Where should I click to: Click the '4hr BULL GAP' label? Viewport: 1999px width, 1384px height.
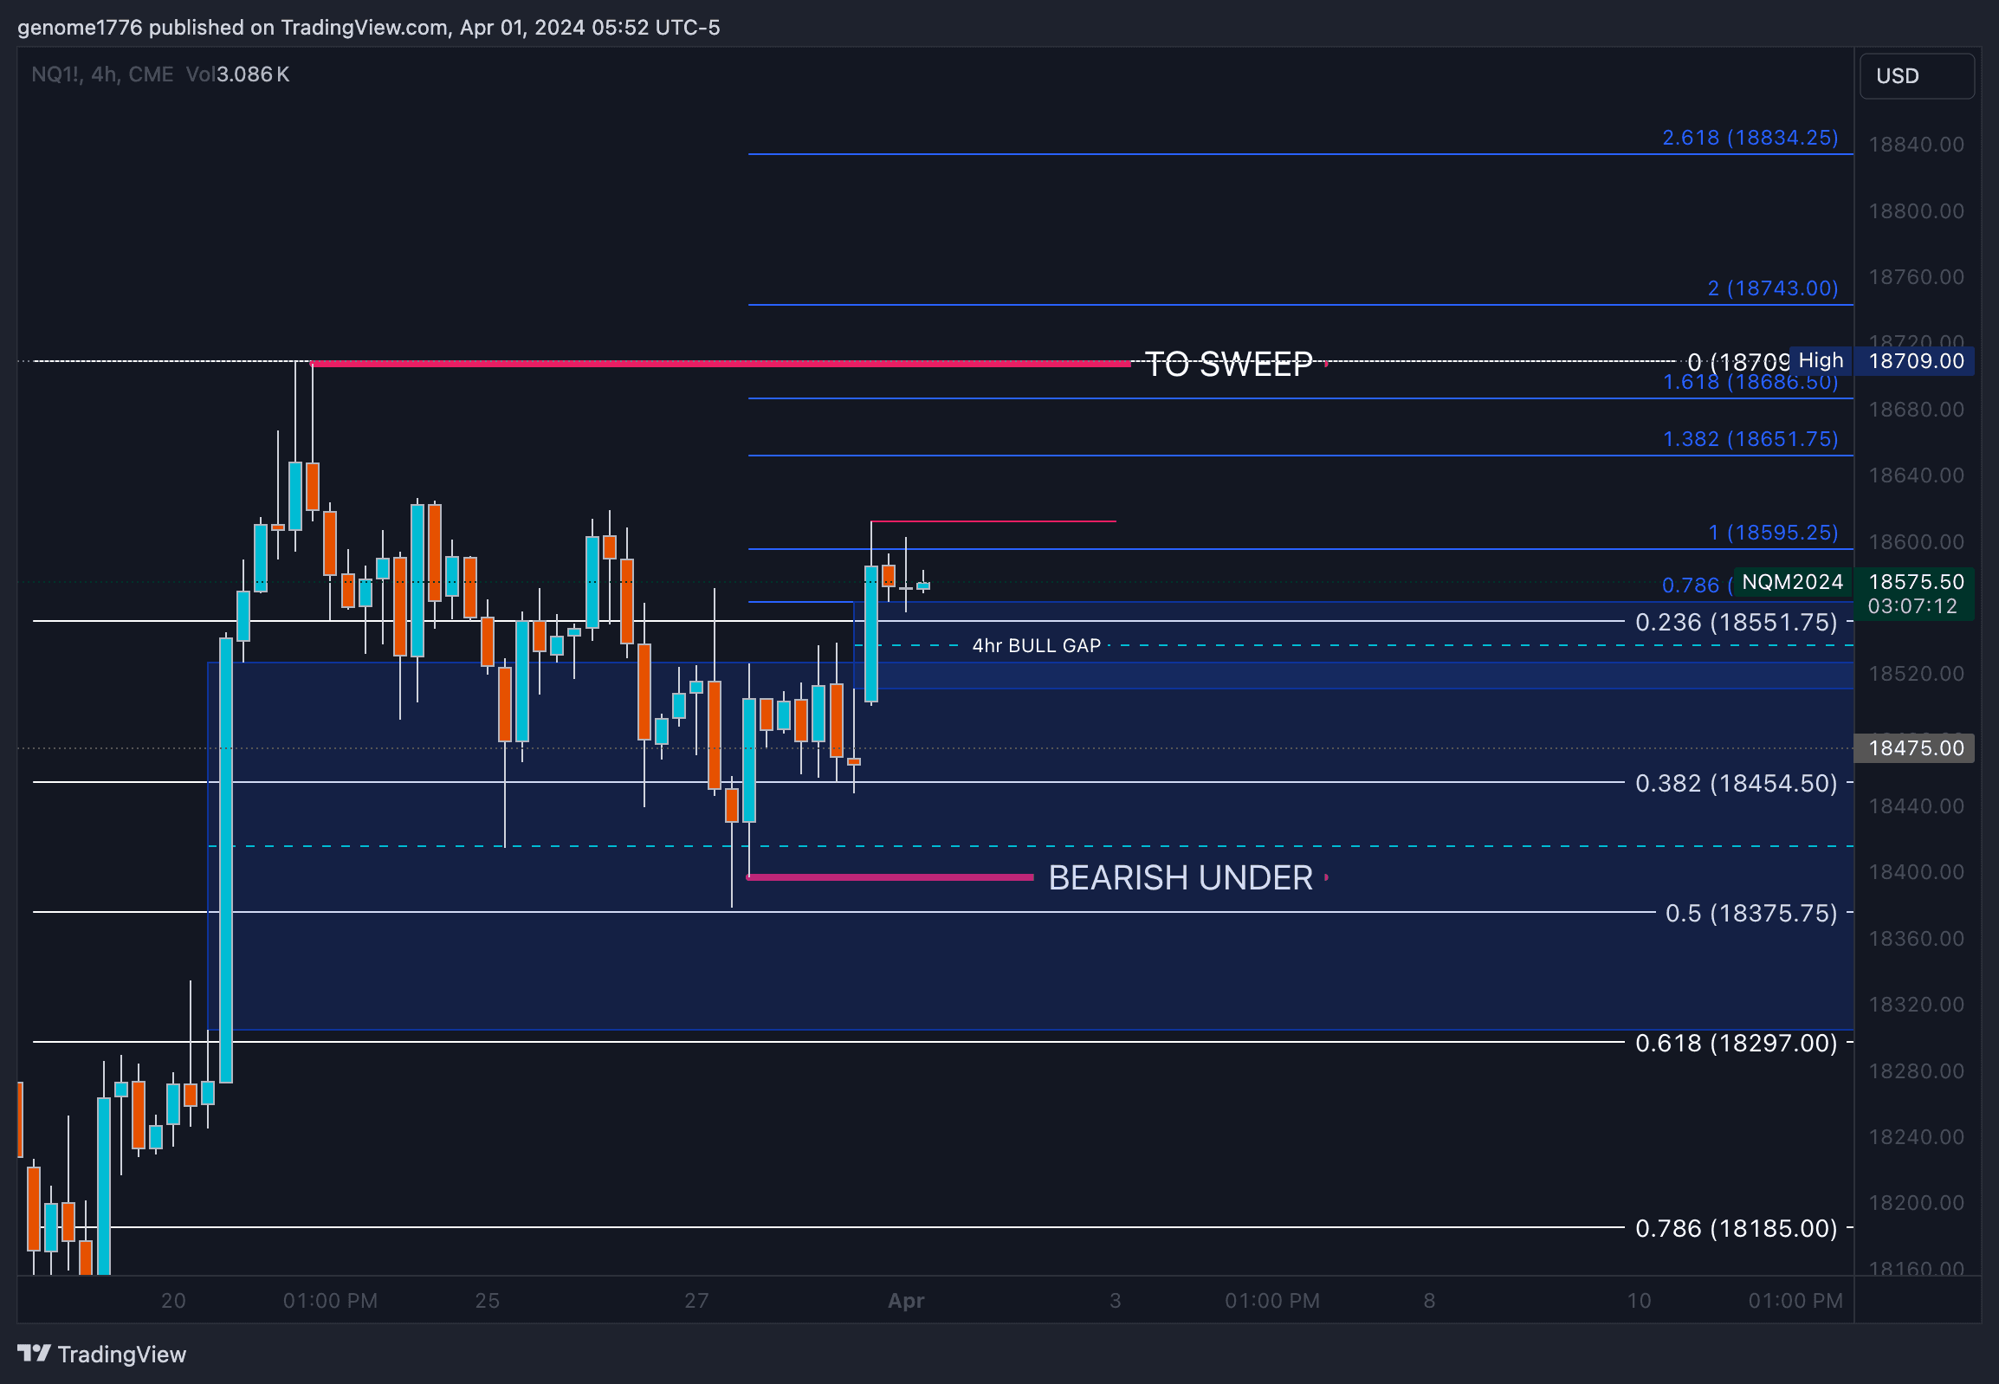point(1037,645)
